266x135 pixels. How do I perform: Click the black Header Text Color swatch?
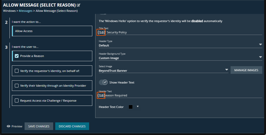point(131,107)
